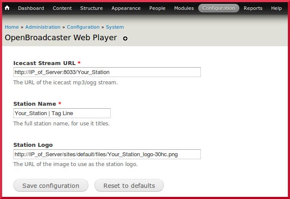Open the Help menu item

tap(276, 8)
